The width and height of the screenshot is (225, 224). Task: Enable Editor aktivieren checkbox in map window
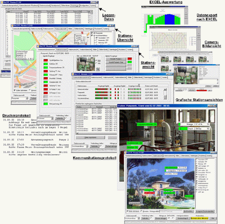coord(15,90)
